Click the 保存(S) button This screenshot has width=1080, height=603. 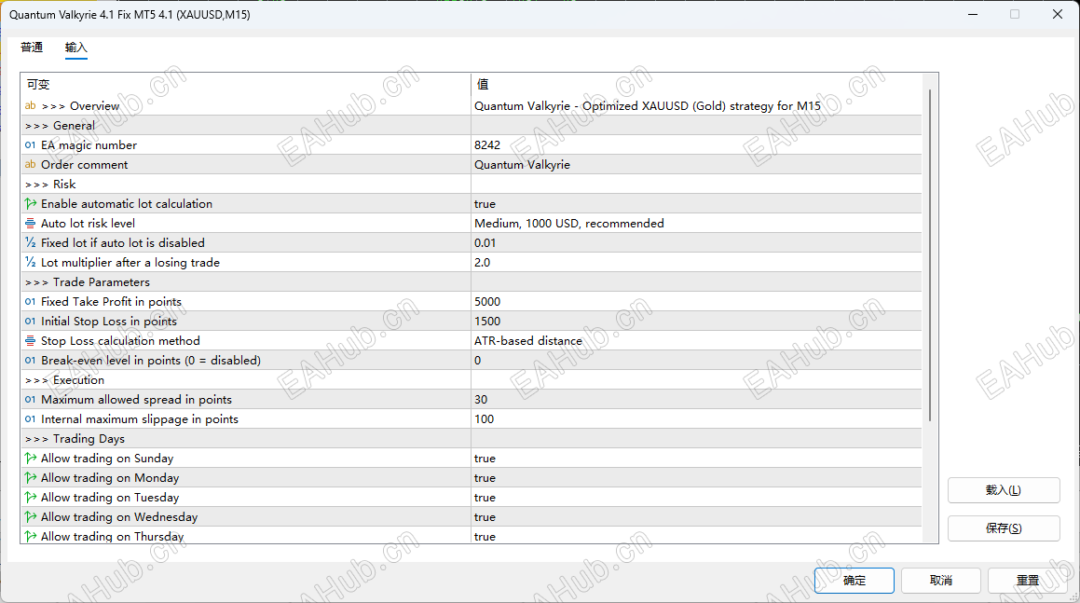(1004, 528)
